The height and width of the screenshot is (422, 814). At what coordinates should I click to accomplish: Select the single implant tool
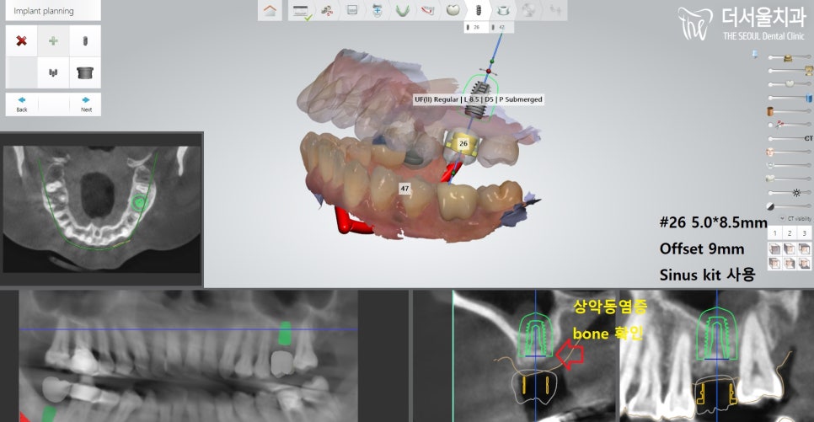(85, 41)
